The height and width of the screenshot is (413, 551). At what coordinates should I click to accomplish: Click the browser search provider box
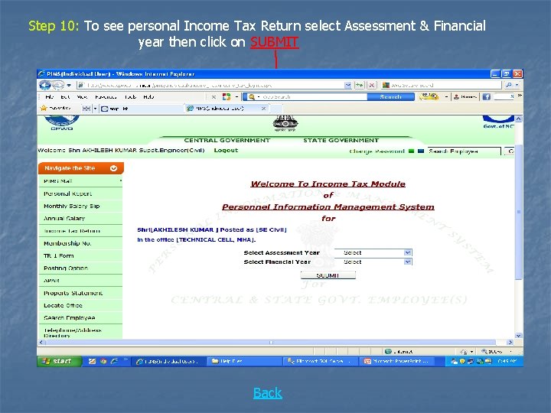pyautogui.click(x=441, y=85)
